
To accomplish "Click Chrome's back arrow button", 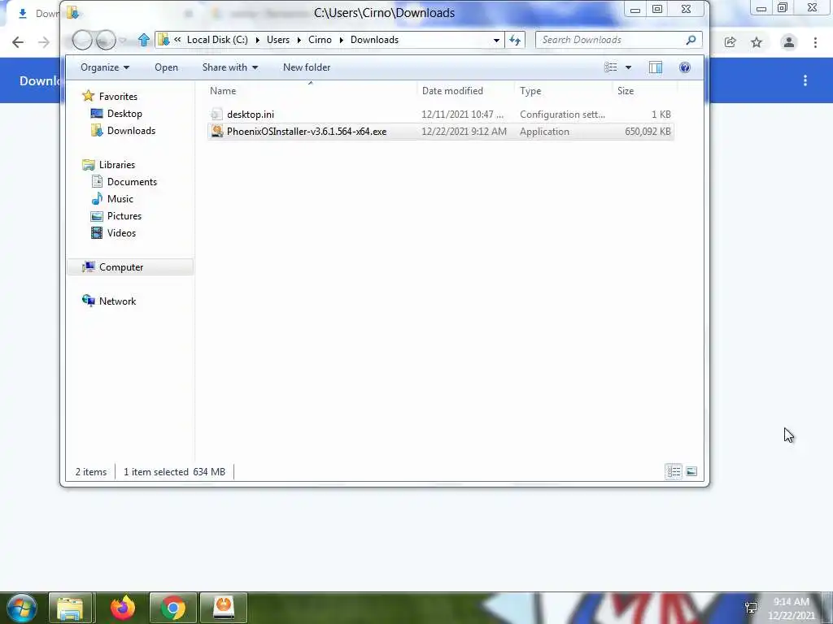I will click(x=18, y=42).
